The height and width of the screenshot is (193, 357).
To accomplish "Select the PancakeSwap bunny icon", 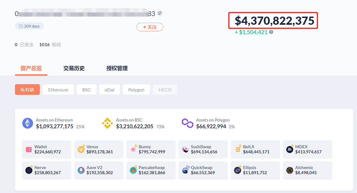I will click(x=133, y=170).
